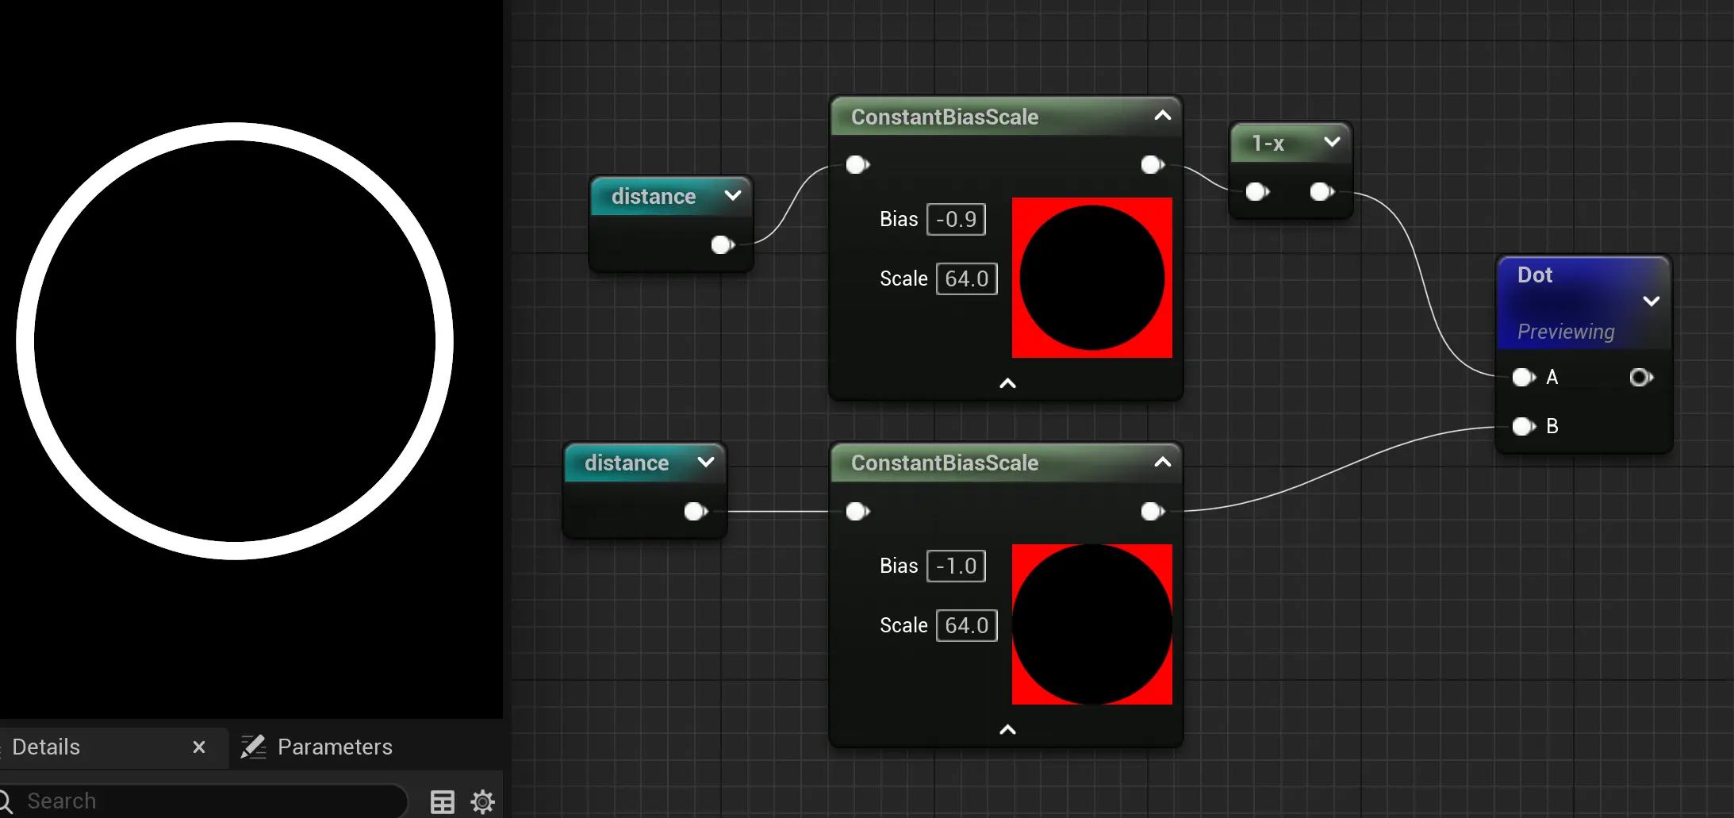Image resolution: width=1734 pixels, height=818 pixels.
Task: Close the Details tab
Action: pos(199,747)
